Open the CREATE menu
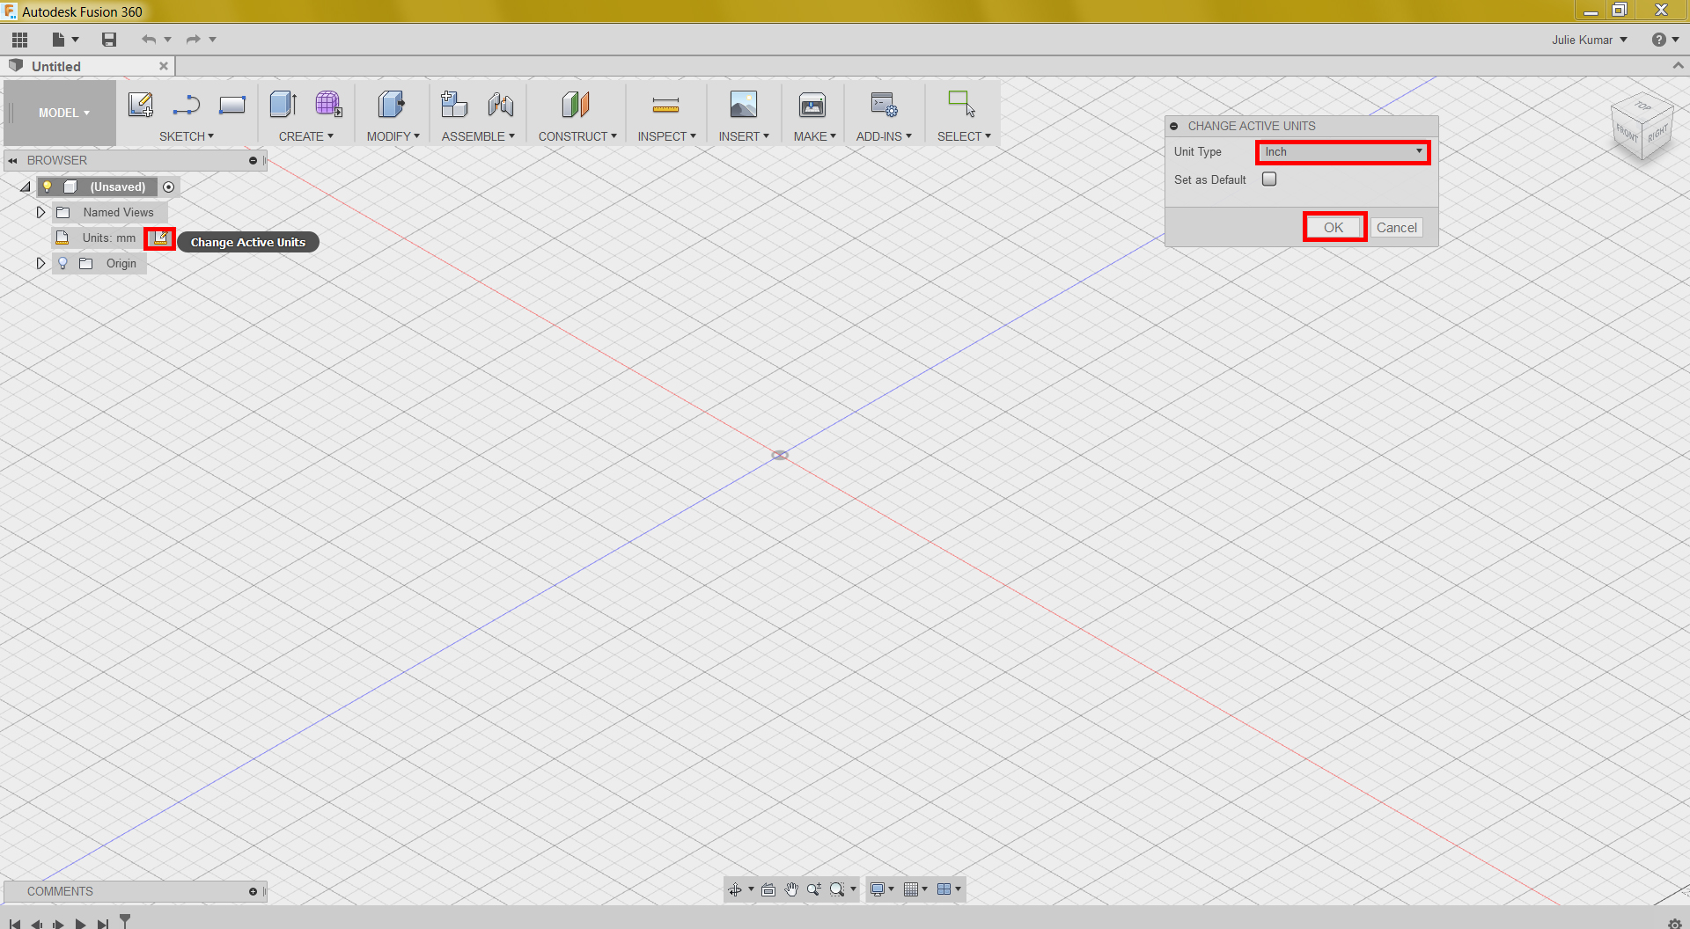This screenshot has height=929, width=1690. (306, 136)
